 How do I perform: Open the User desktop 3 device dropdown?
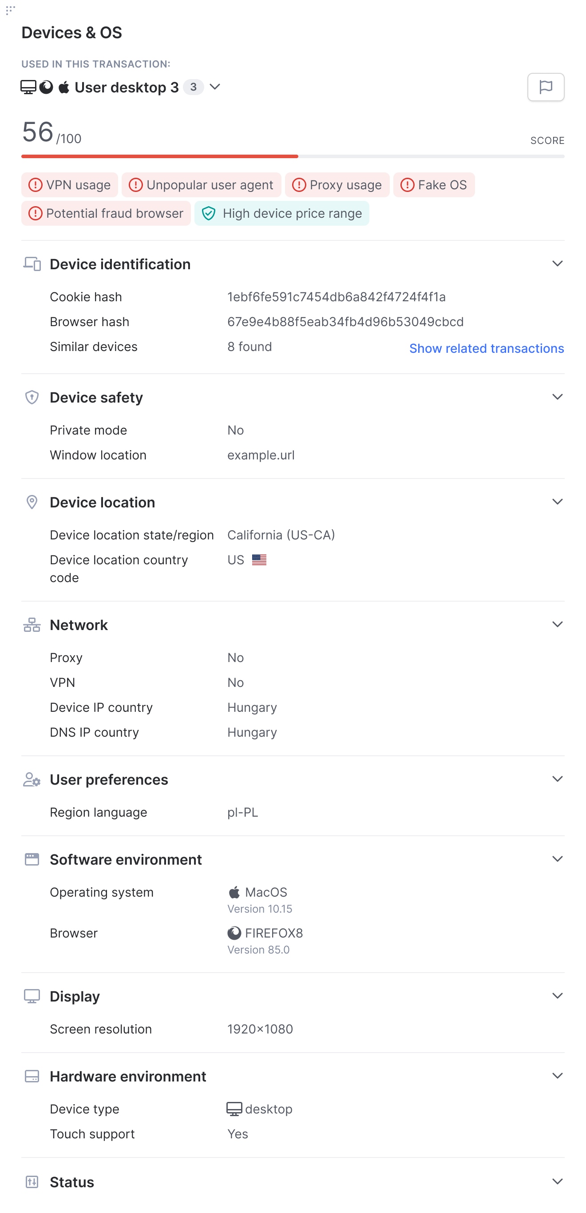215,87
